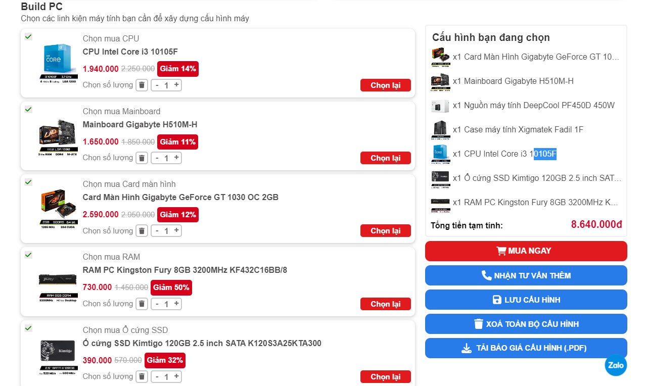The width and height of the screenshot is (645, 386).
Task: Download quote with TẢI BÁO GIÁ CẤU HÌNH (.PDF)
Action: click(526, 348)
